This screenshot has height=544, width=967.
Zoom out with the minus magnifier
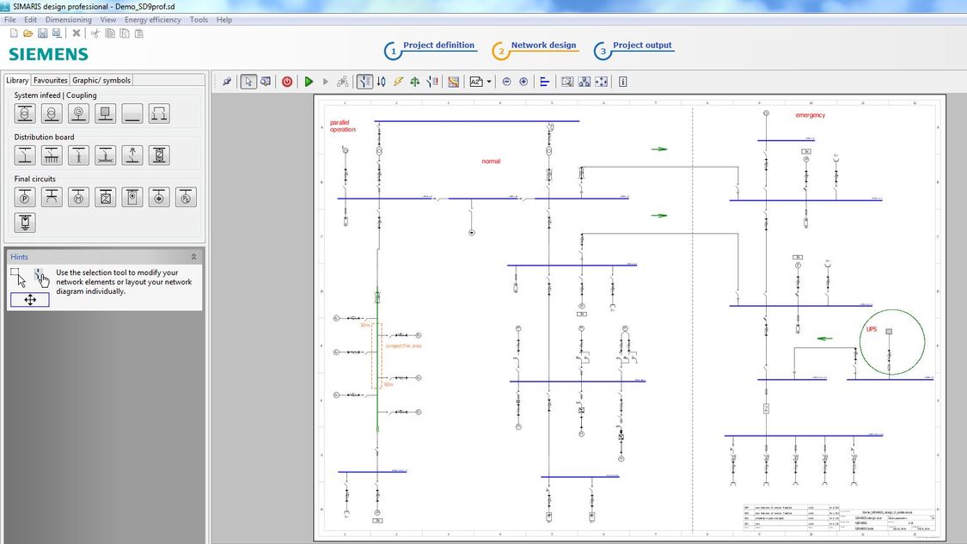coord(506,82)
